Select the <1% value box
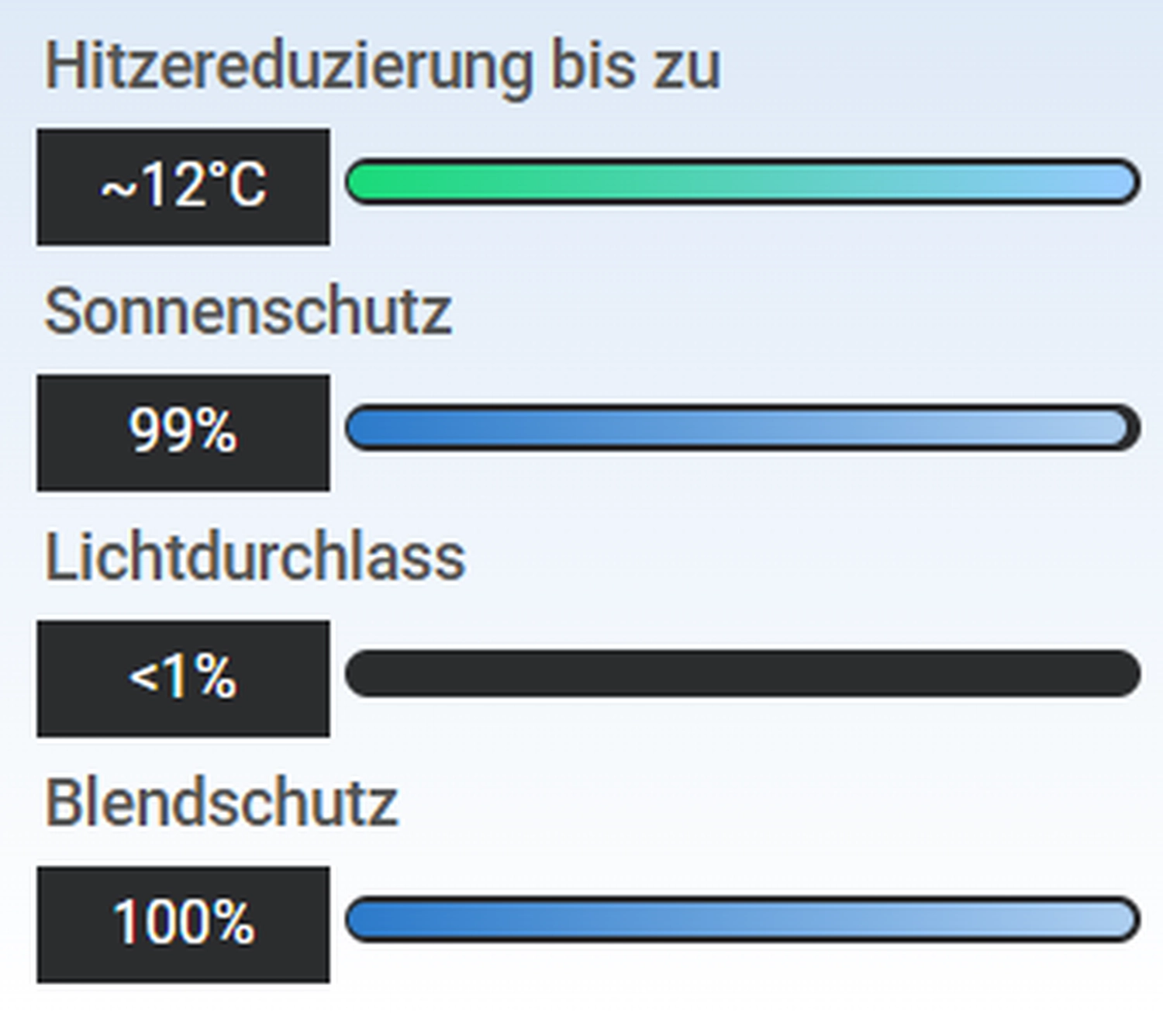Image resolution: width=1163 pixels, height=1013 pixels. pyautogui.click(x=183, y=678)
